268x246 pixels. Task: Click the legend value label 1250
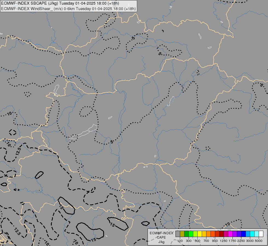[x=224, y=241]
